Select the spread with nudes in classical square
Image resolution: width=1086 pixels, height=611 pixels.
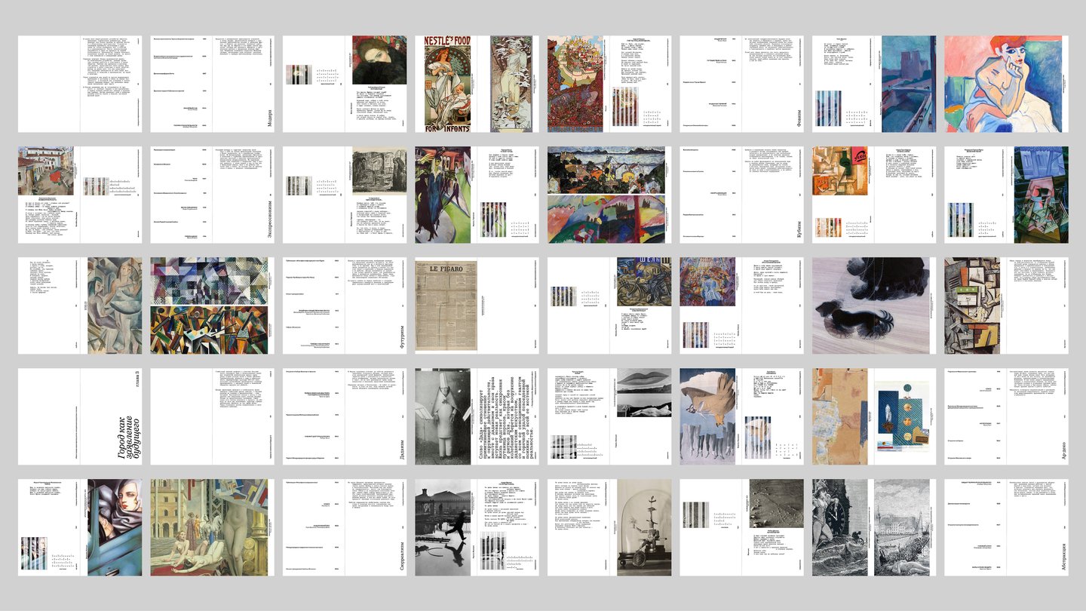tap(212, 527)
